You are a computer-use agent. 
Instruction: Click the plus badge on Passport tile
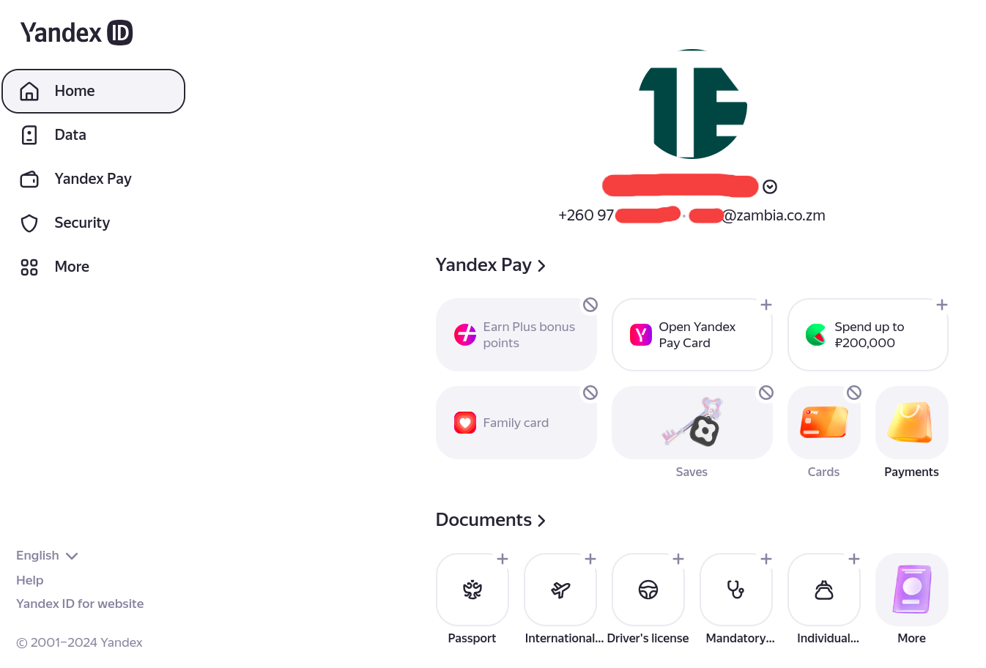click(x=503, y=559)
